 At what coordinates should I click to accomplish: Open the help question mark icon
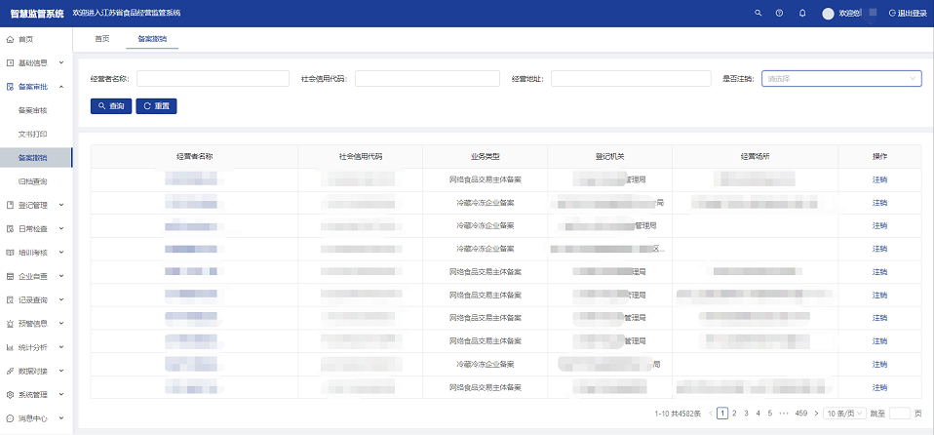pyautogui.click(x=779, y=14)
